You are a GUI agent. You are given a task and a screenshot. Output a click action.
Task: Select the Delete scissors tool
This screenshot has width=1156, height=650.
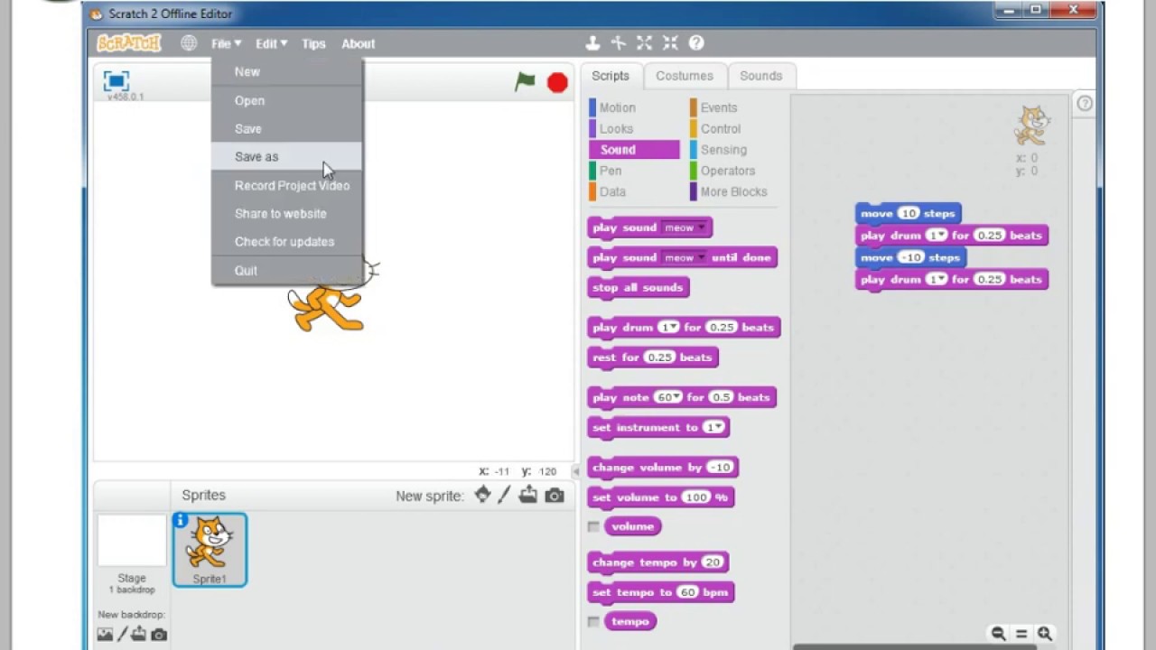(x=619, y=42)
